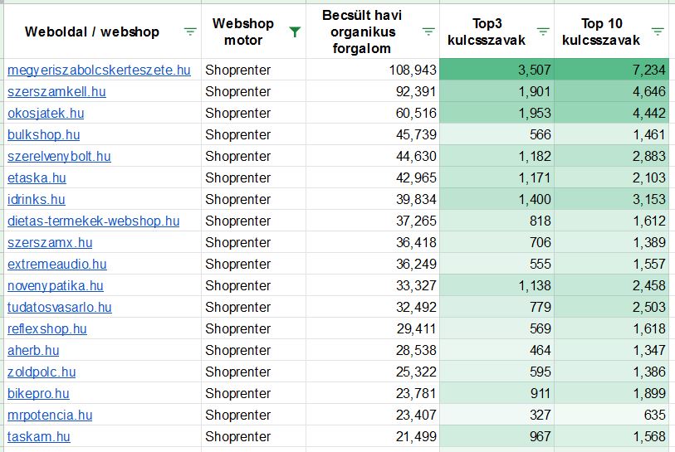Open megyeriszabolcskerteszete.hu link

click(x=99, y=70)
